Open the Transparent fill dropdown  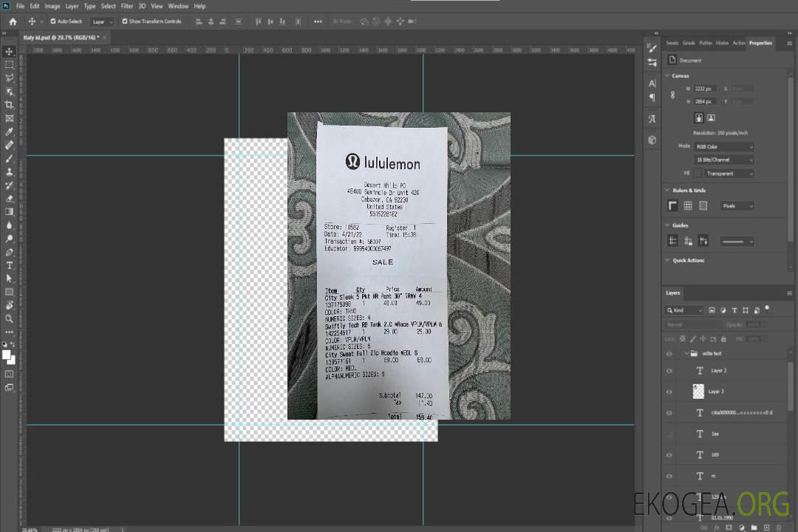pyautogui.click(x=729, y=174)
